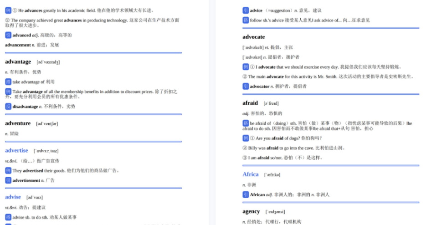Click the 例 badge before "Are you afraid of dogs?"
Image resolution: width=426 pixels, height=225 pixels.
coord(246,138)
